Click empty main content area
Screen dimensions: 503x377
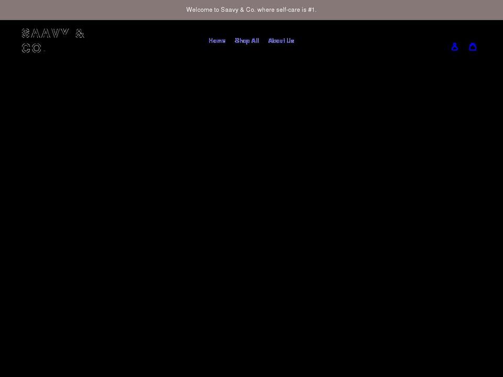click(251, 220)
